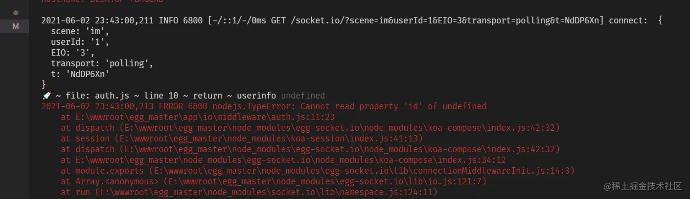The image size is (690, 199).
Task: Select the highlighted M status item
Action: click(x=15, y=26)
